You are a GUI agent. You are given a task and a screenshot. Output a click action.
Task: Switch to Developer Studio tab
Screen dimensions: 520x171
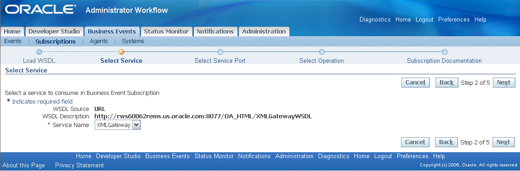pyautogui.click(x=54, y=32)
